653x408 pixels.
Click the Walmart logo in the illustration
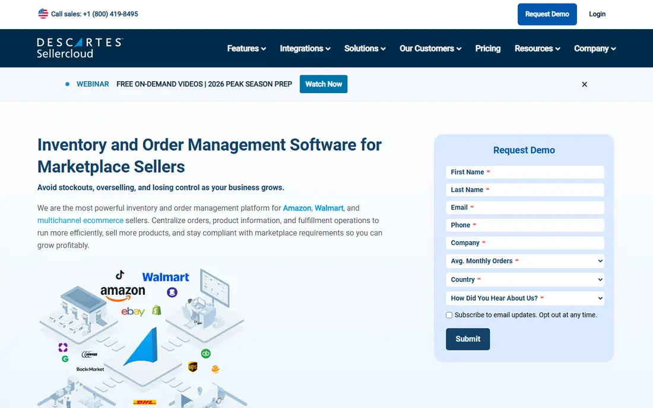point(166,277)
